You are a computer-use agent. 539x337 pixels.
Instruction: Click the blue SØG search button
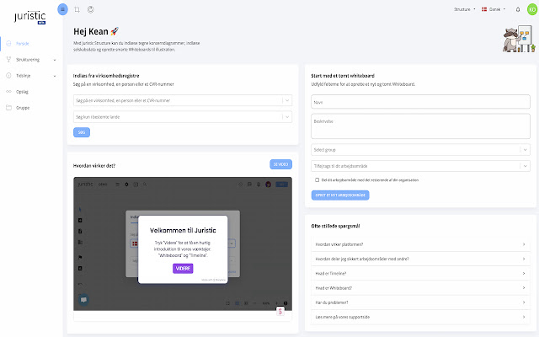pos(82,132)
